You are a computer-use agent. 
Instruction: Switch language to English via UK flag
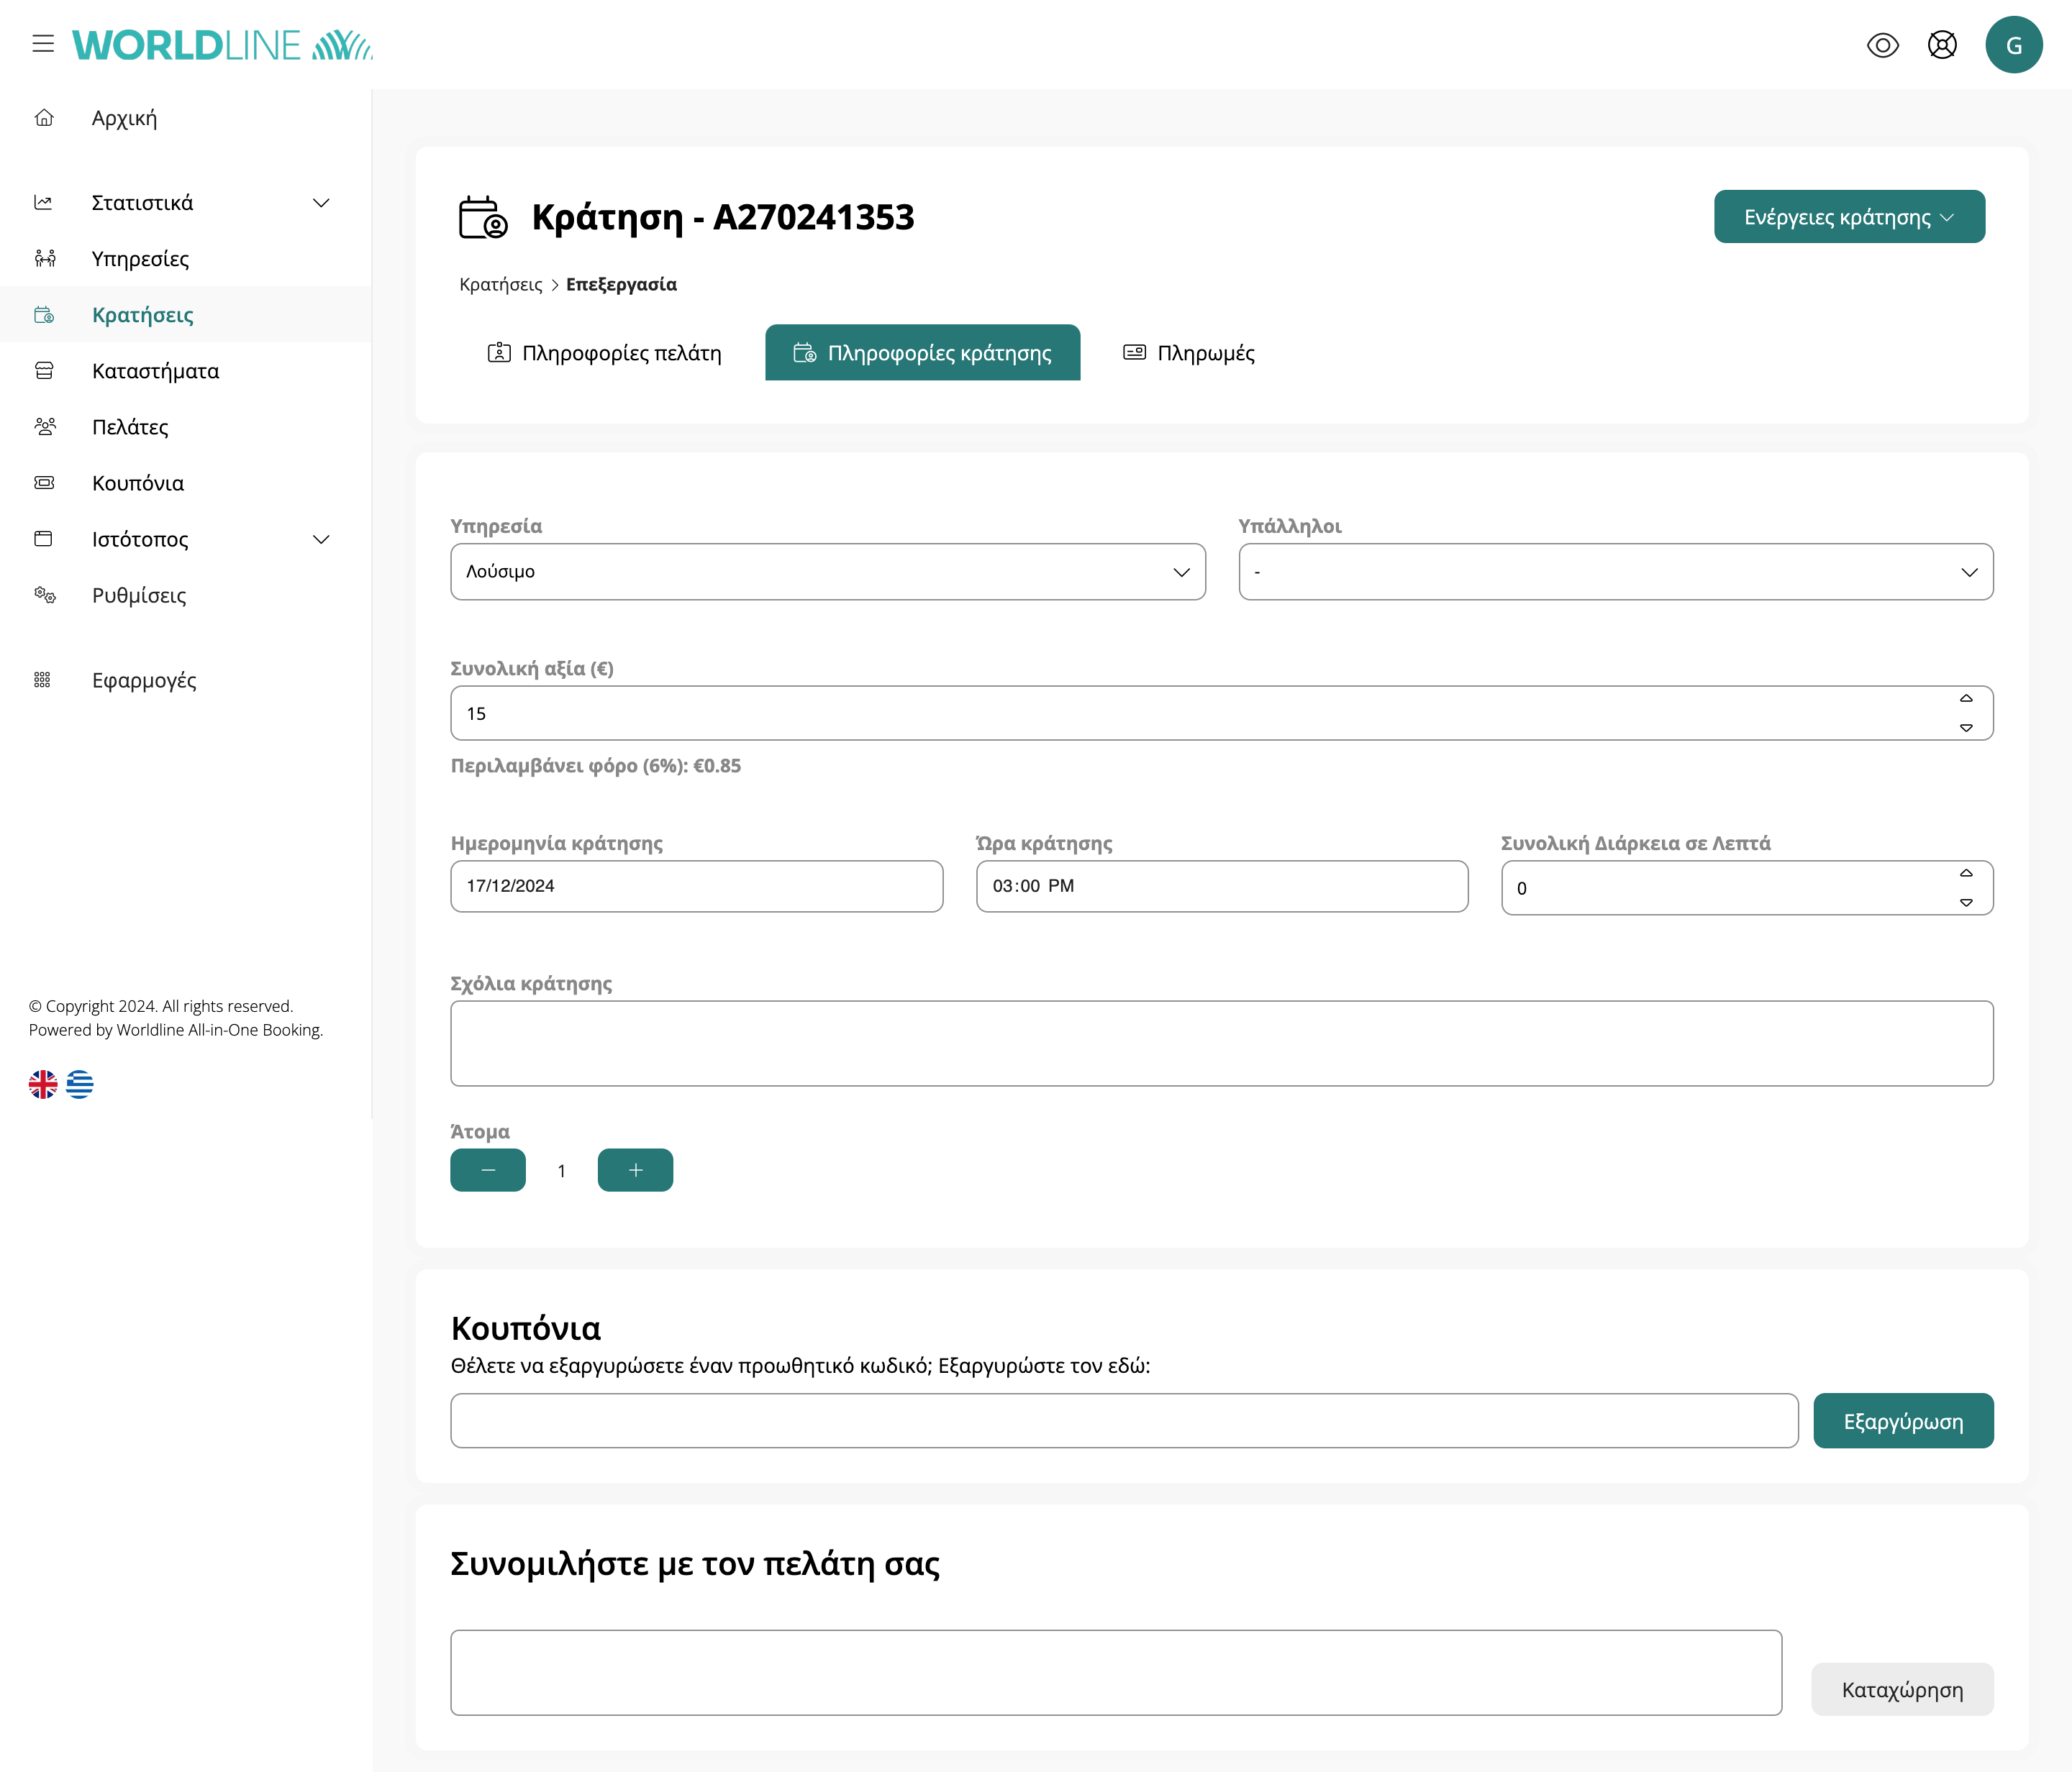pyautogui.click(x=43, y=1084)
